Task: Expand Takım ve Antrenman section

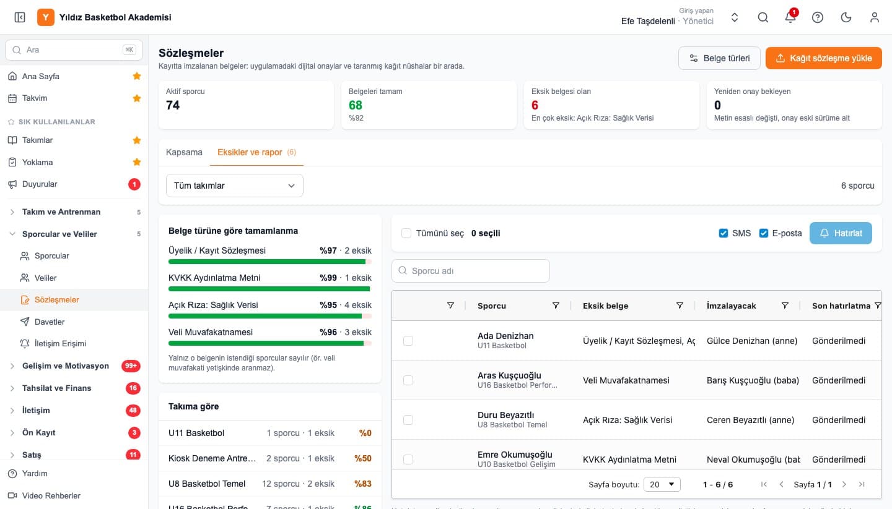Action: tap(74, 212)
